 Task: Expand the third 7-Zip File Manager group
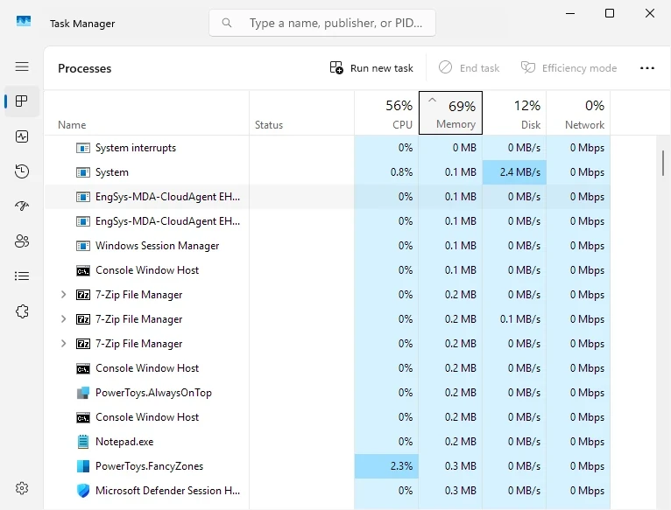[63, 343]
